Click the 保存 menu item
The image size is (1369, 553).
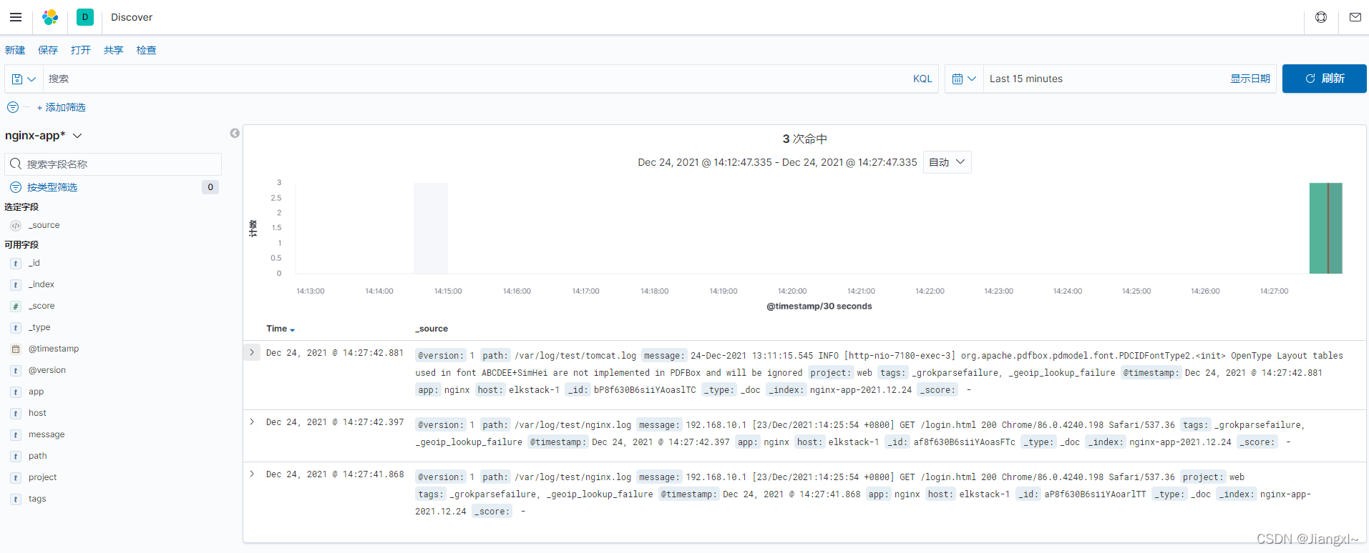pyautogui.click(x=48, y=50)
